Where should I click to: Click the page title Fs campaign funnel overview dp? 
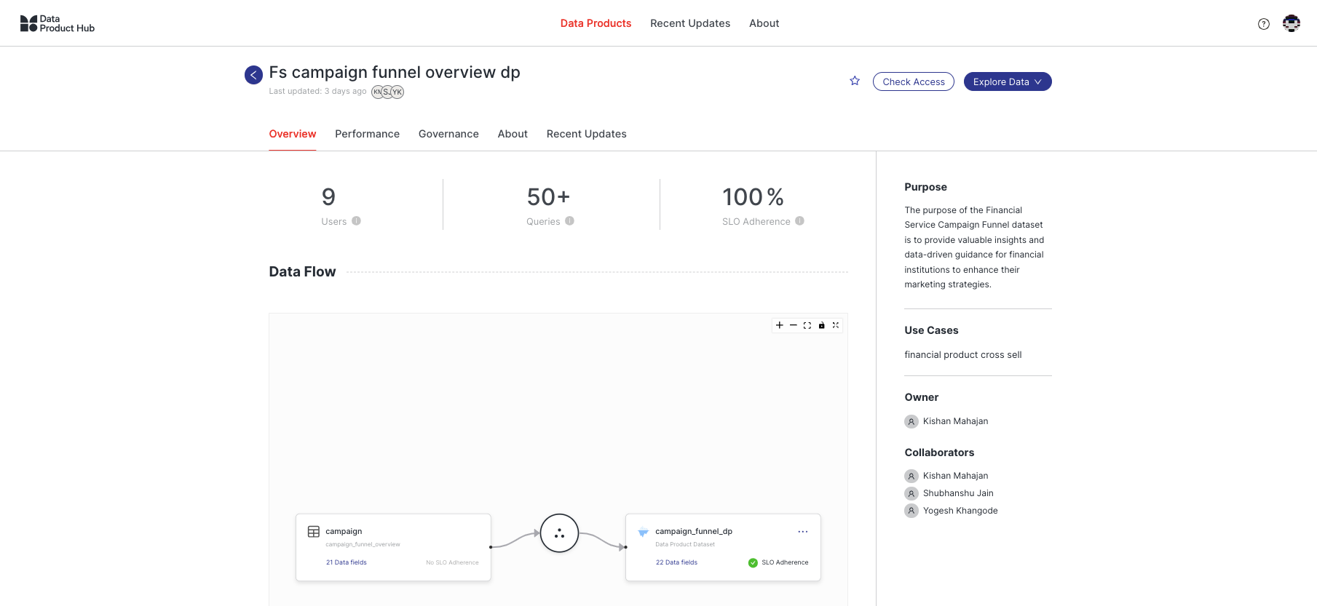(x=395, y=73)
